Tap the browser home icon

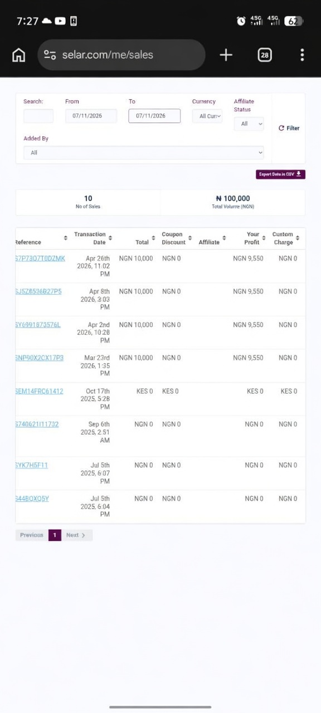click(18, 55)
